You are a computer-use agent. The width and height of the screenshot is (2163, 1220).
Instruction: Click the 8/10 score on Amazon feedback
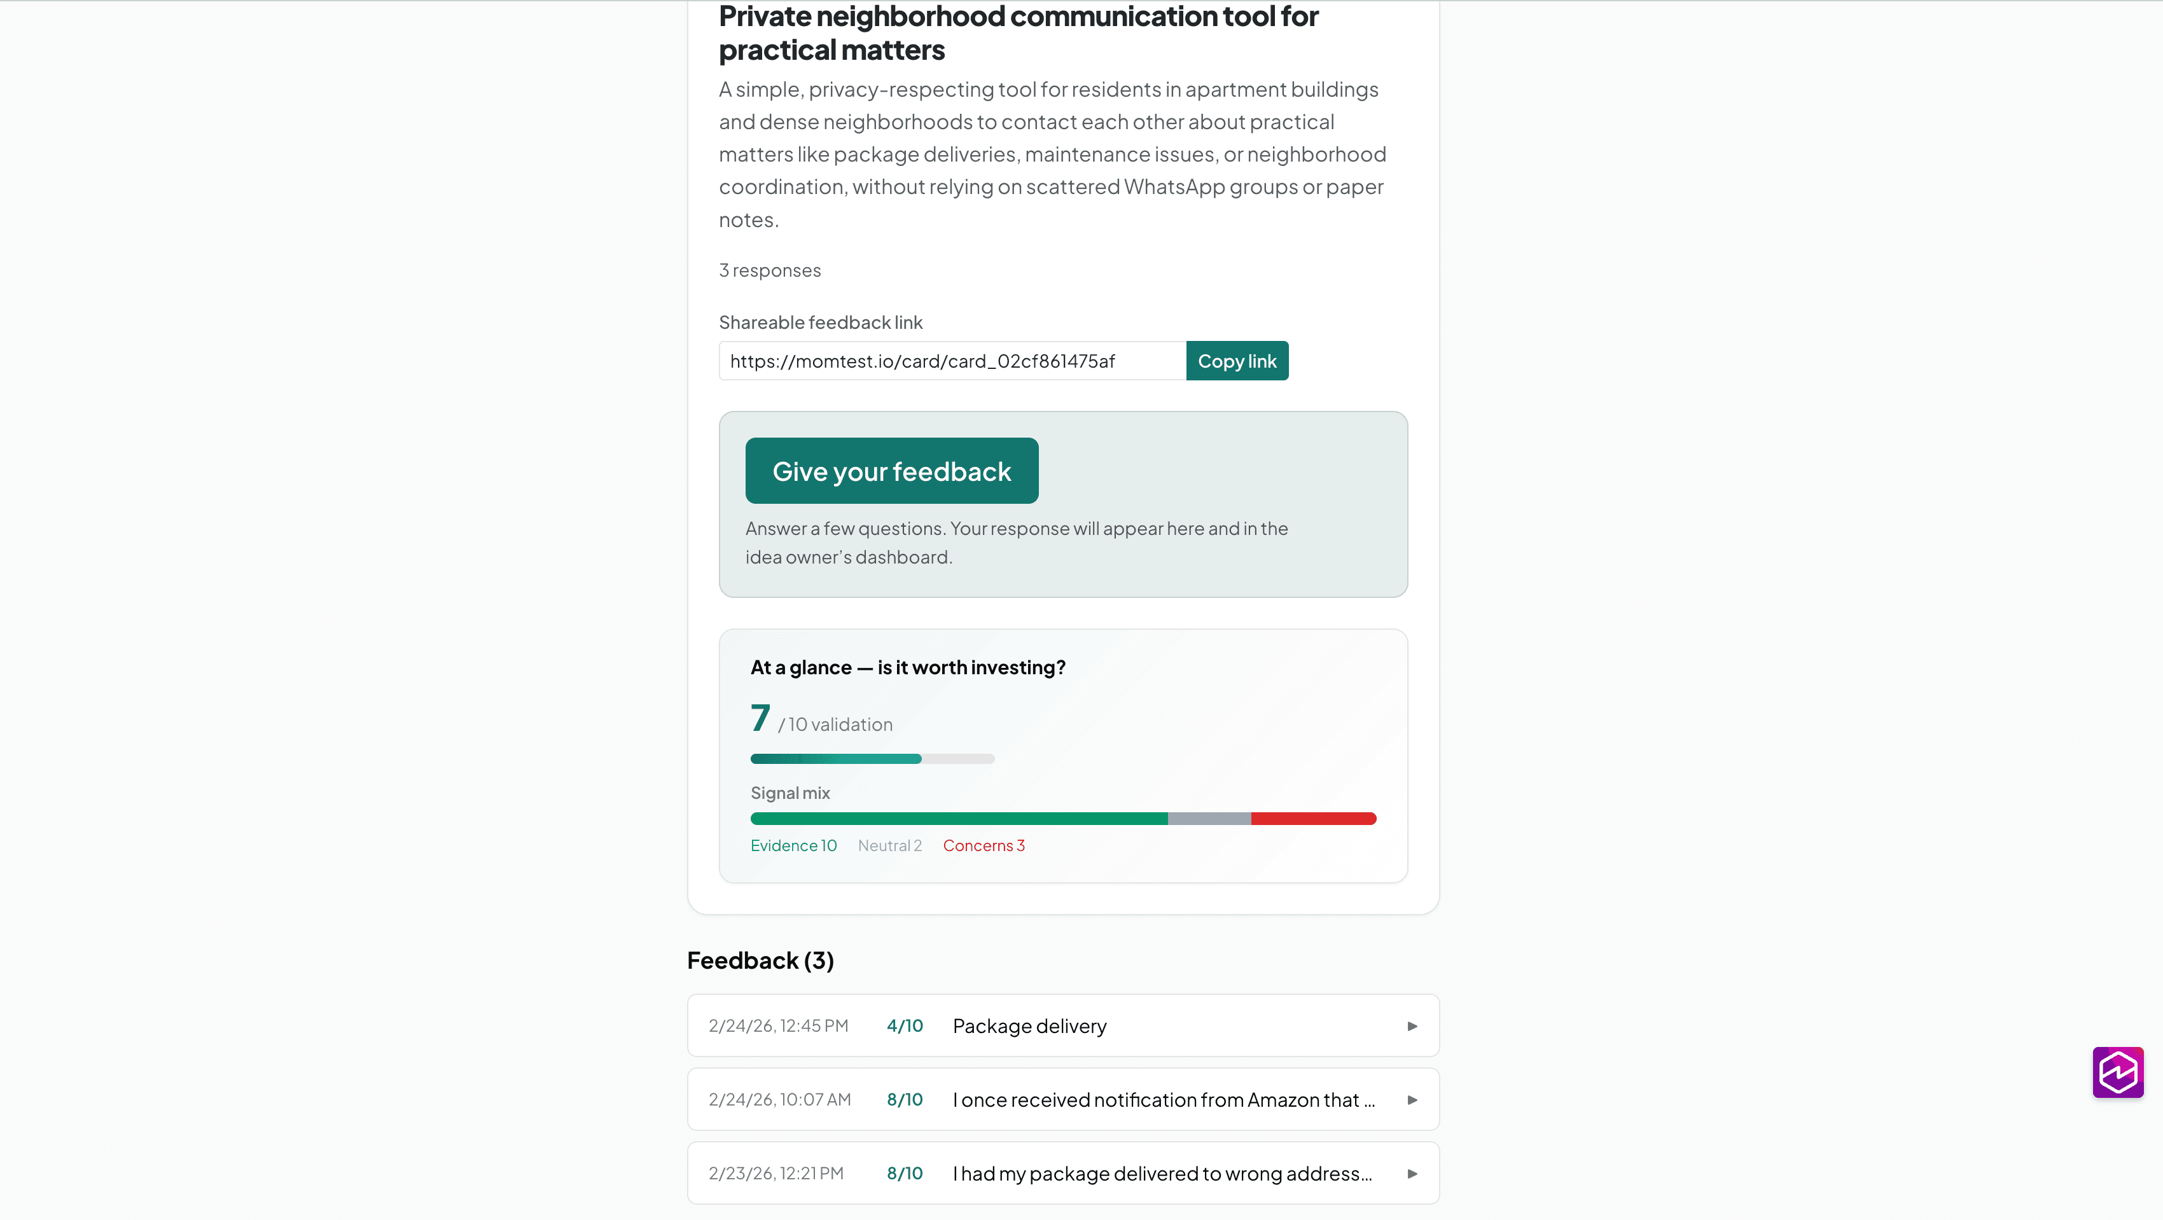tap(905, 1099)
